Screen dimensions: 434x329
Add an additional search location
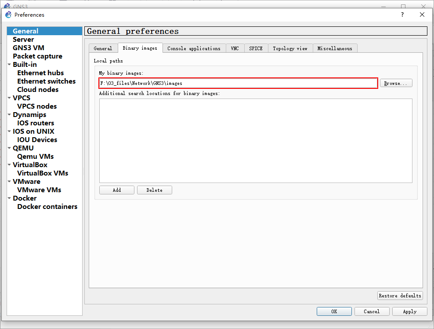tap(117, 190)
